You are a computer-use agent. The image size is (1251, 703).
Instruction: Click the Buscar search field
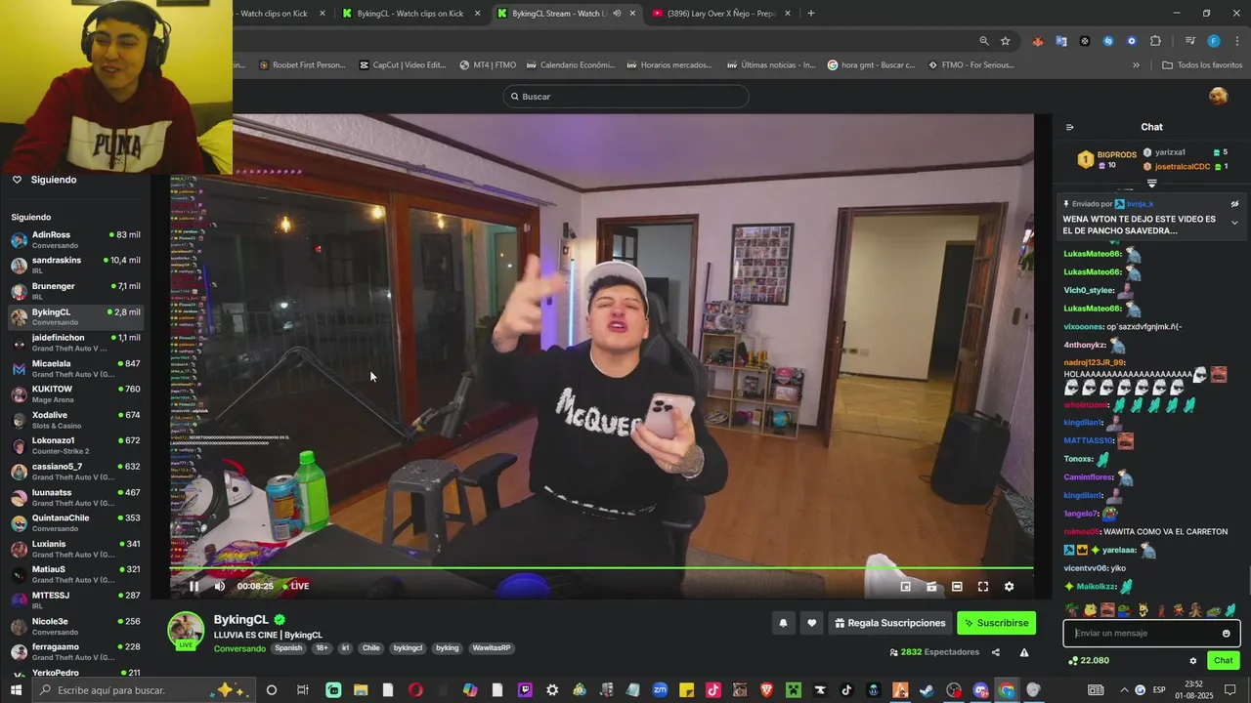625,97
